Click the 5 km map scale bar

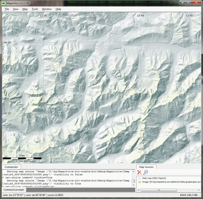click(x=22, y=158)
